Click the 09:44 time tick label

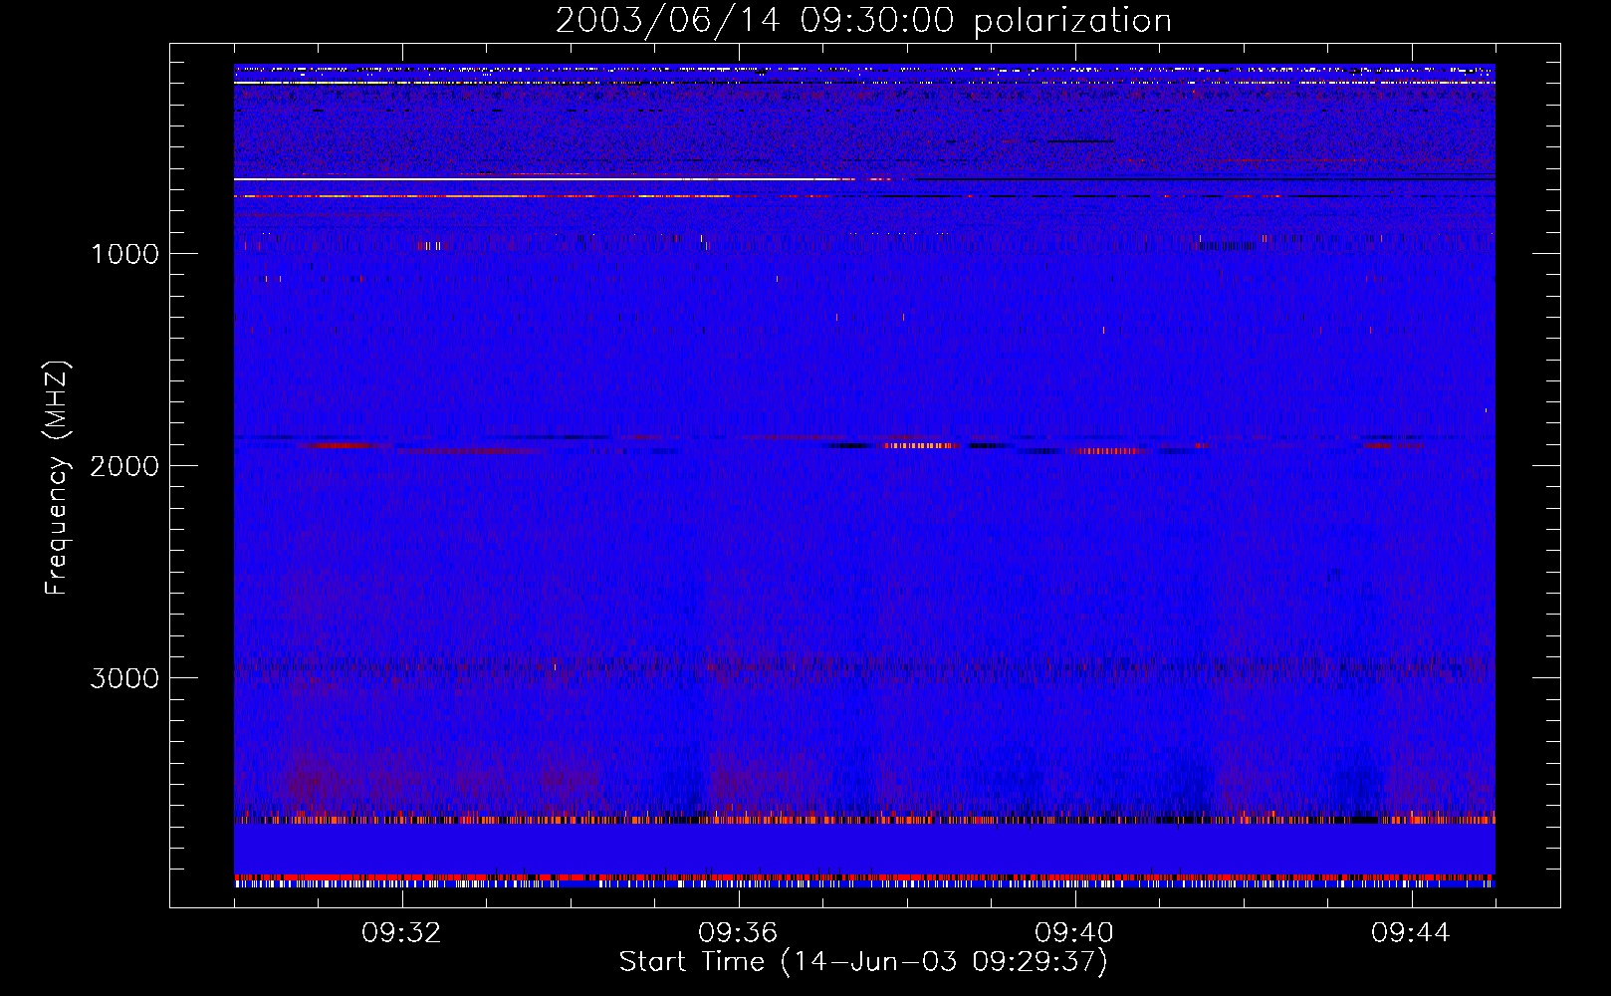pos(1411,933)
